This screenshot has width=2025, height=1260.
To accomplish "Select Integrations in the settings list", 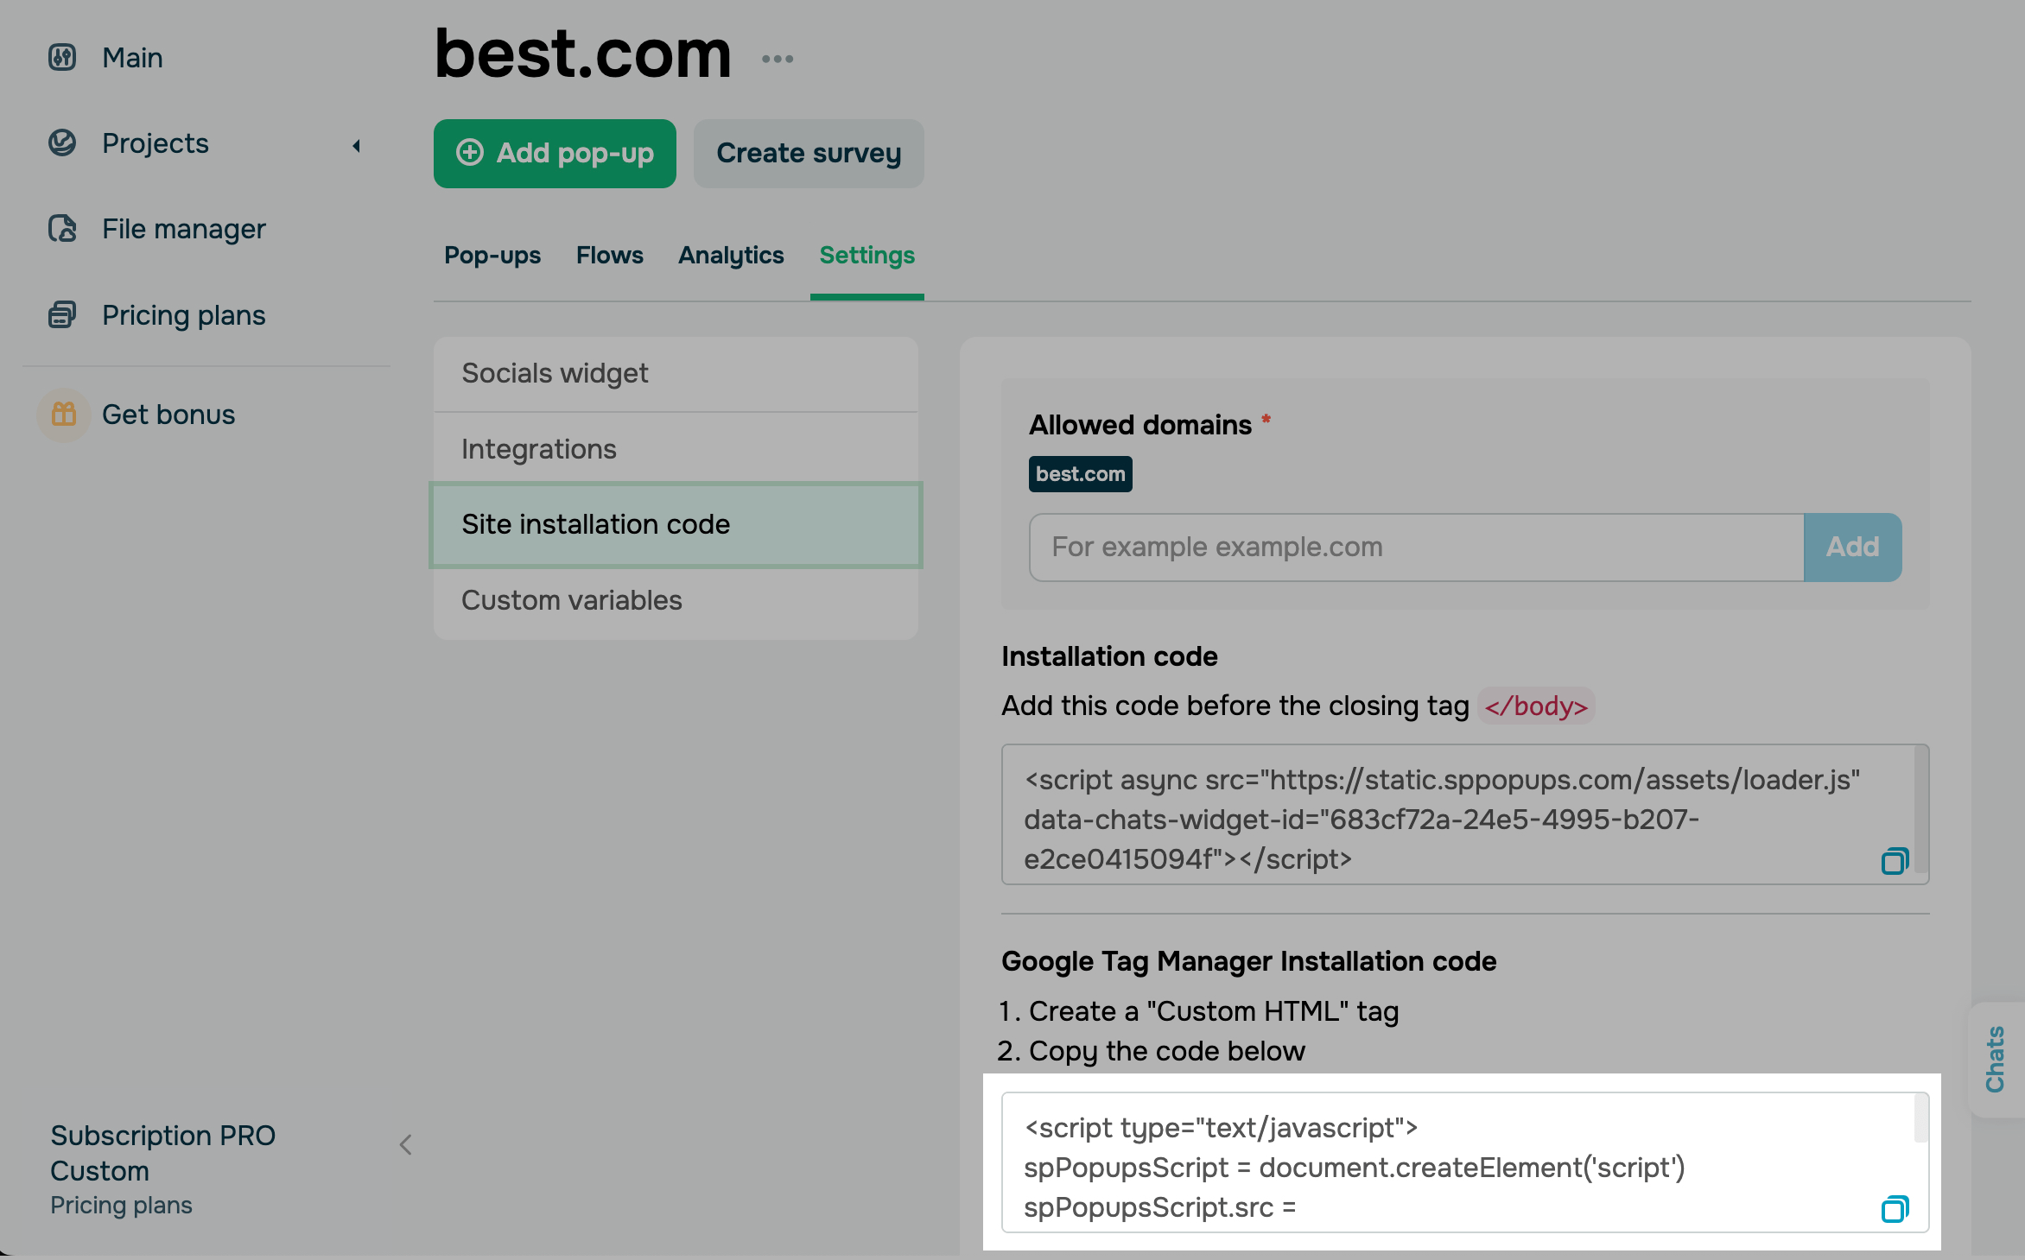I will point(539,449).
